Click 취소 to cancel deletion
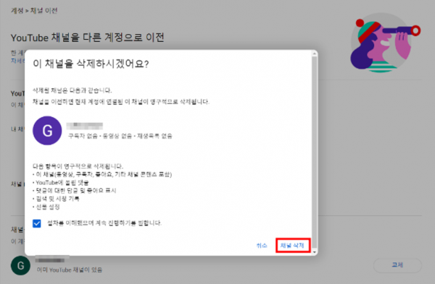 point(262,245)
